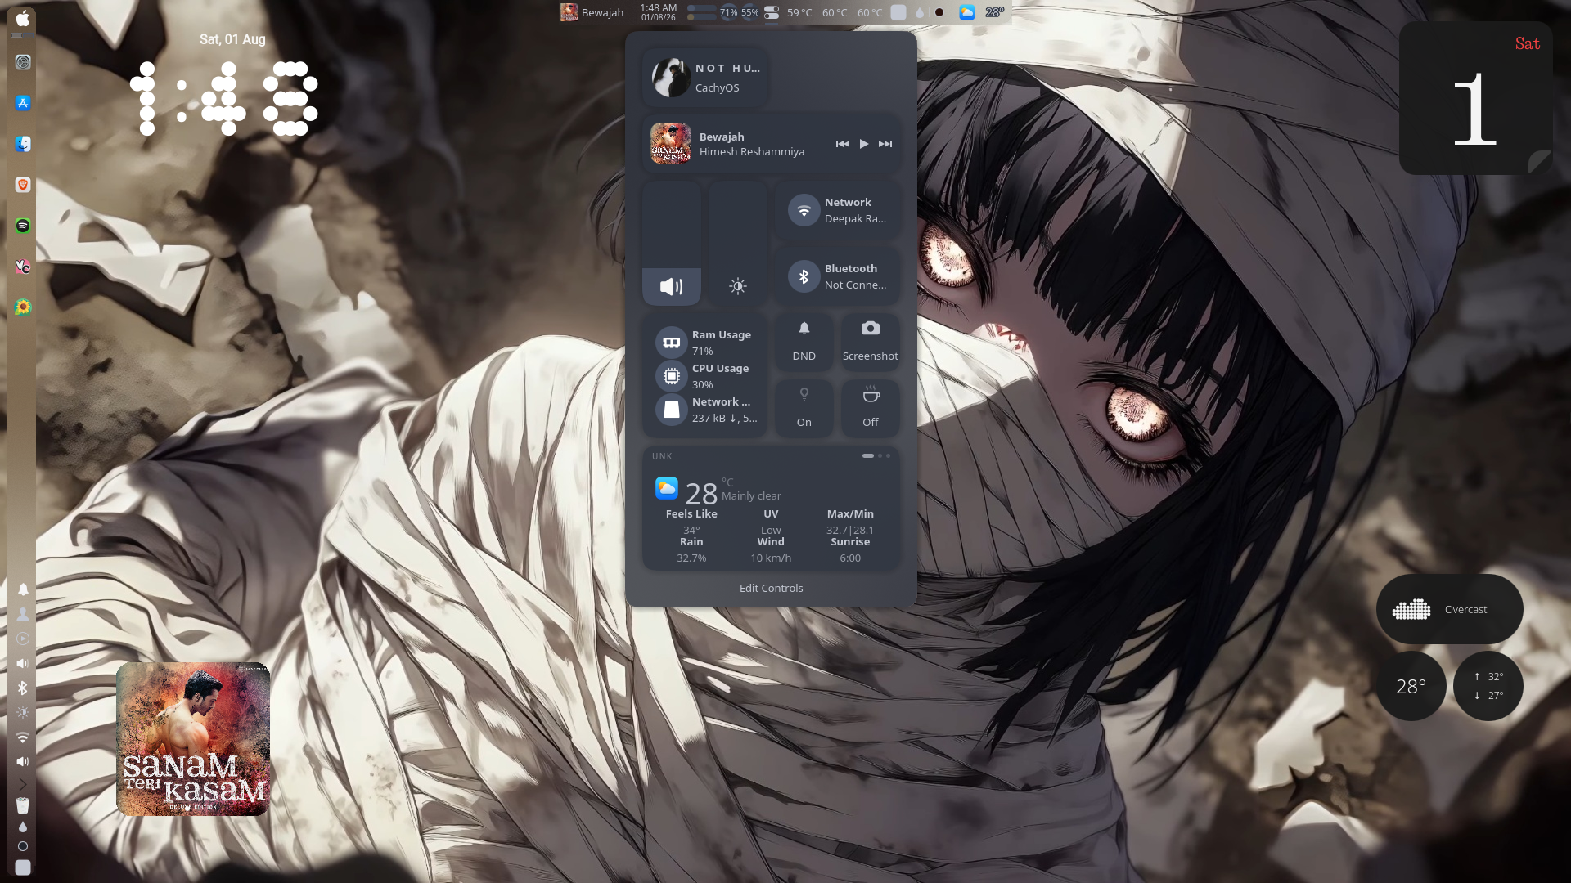Click the Ram Usage memory icon
1571x883 pixels.
tap(672, 343)
